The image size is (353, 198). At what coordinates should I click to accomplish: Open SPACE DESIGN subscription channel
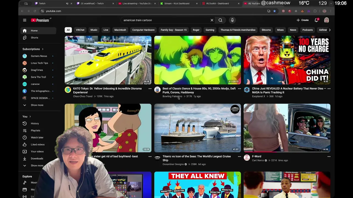pos(38,98)
